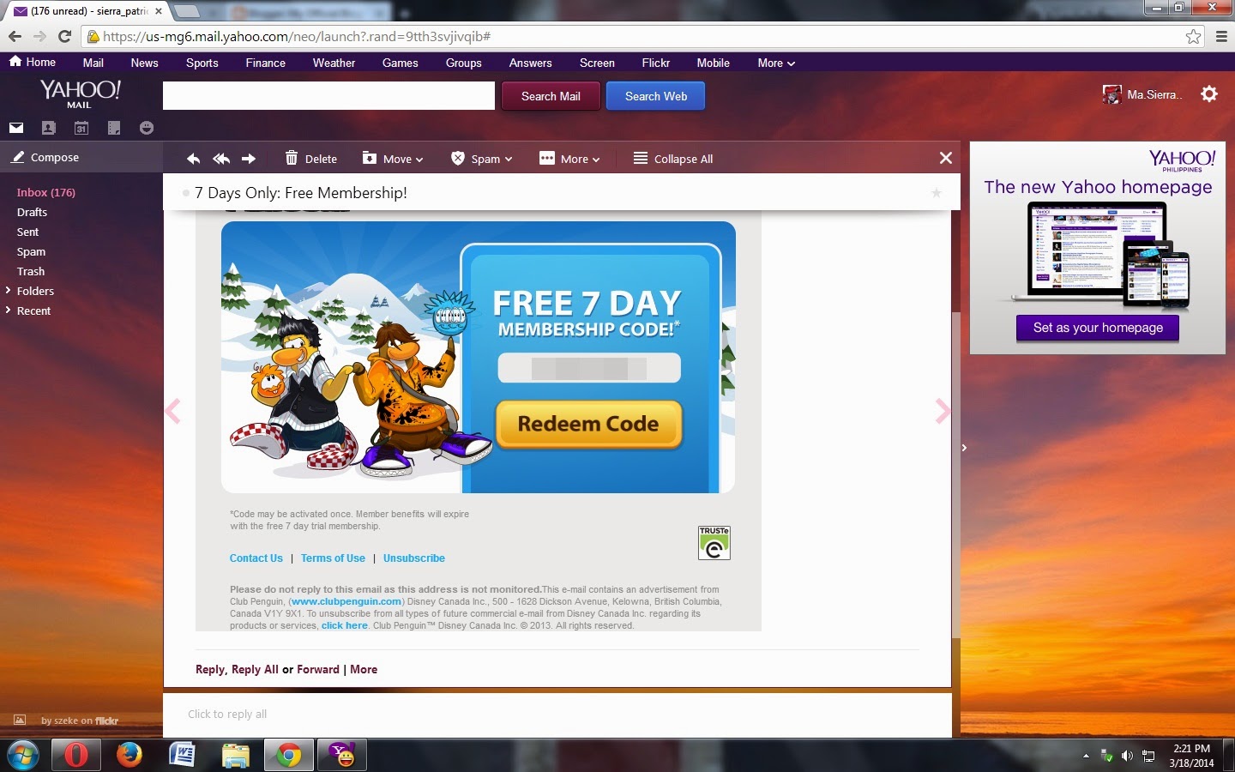The width and height of the screenshot is (1235, 772).
Task: Open the www.clubpenguin.com link
Action: [346, 601]
